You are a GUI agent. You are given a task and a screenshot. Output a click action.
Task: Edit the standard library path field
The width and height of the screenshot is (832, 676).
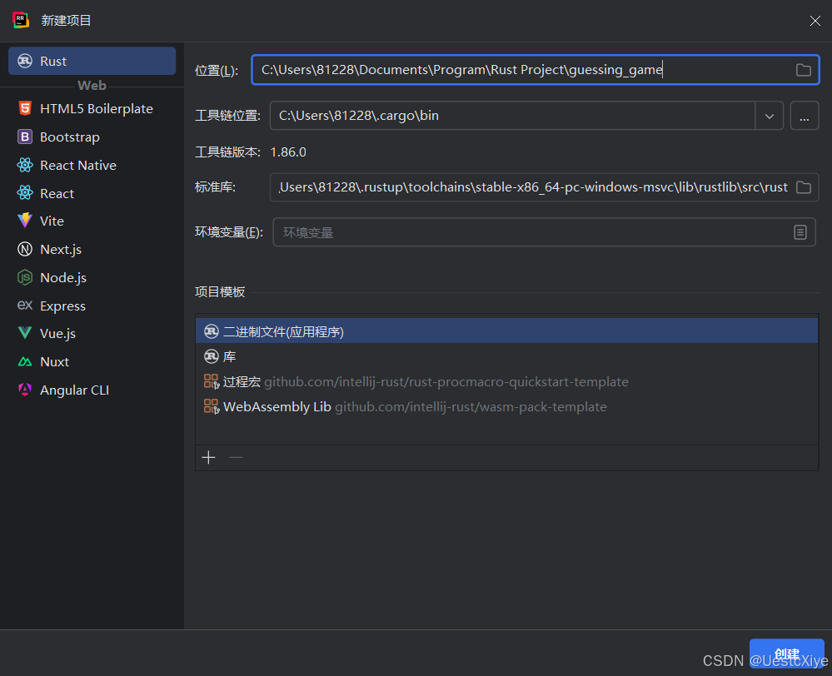pyautogui.click(x=544, y=187)
